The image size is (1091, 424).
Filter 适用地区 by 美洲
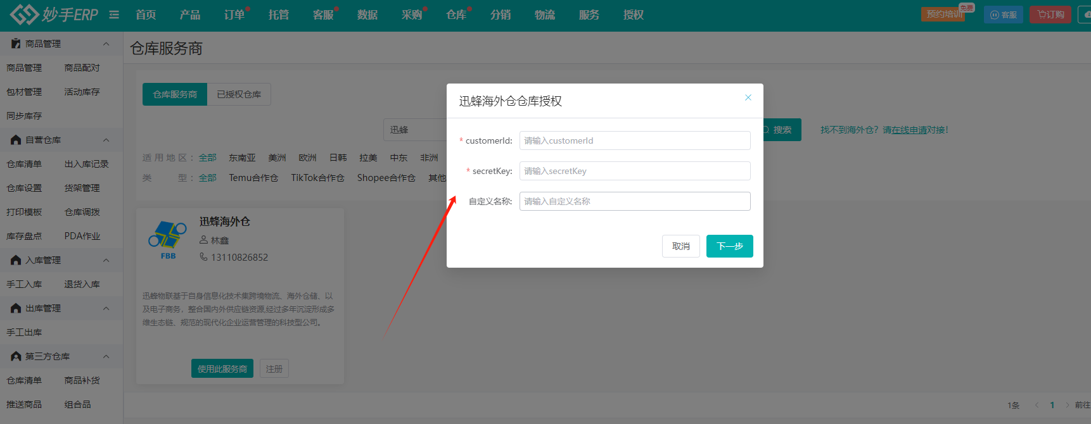[x=277, y=158]
